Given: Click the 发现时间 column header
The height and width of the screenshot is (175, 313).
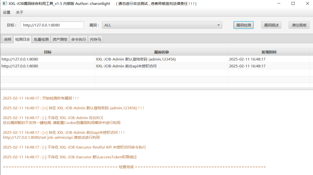Looking at the screenshot, I should [x=269, y=52].
